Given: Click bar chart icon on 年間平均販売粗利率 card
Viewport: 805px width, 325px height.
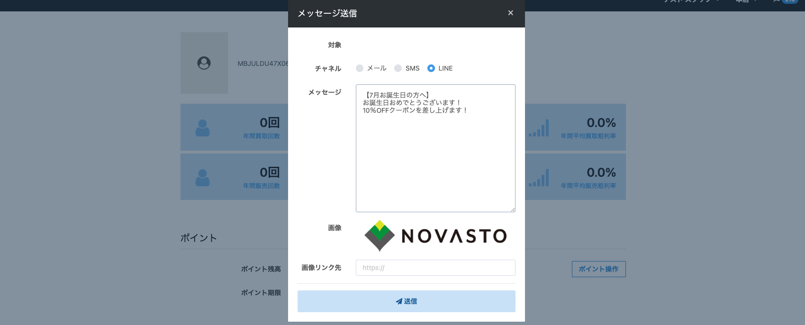Looking at the screenshot, I should click(539, 178).
